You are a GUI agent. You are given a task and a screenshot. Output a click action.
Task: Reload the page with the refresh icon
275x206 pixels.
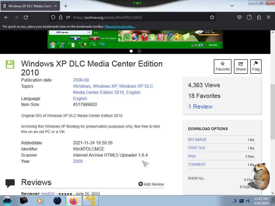point(26,17)
